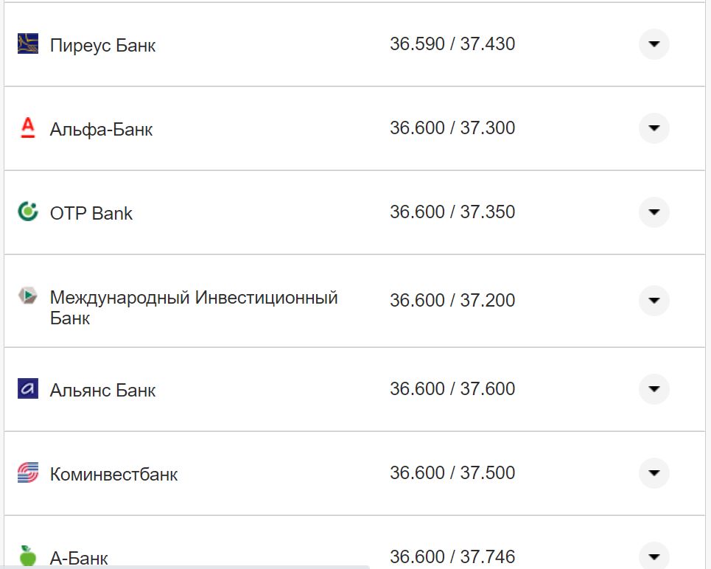Open the OTP Bank dropdown arrow
711x569 pixels.
tap(654, 212)
